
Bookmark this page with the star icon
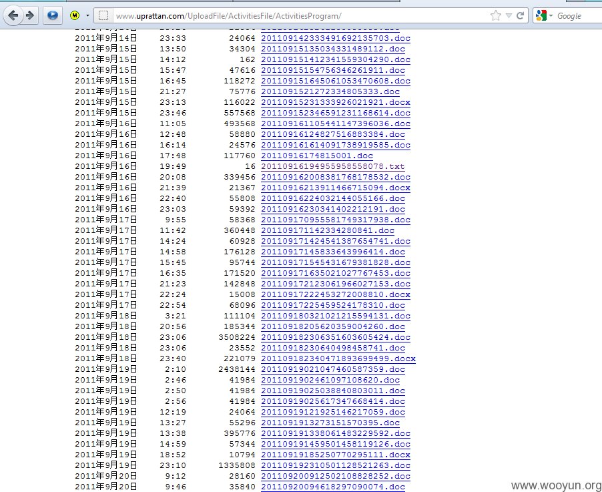coord(496,16)
